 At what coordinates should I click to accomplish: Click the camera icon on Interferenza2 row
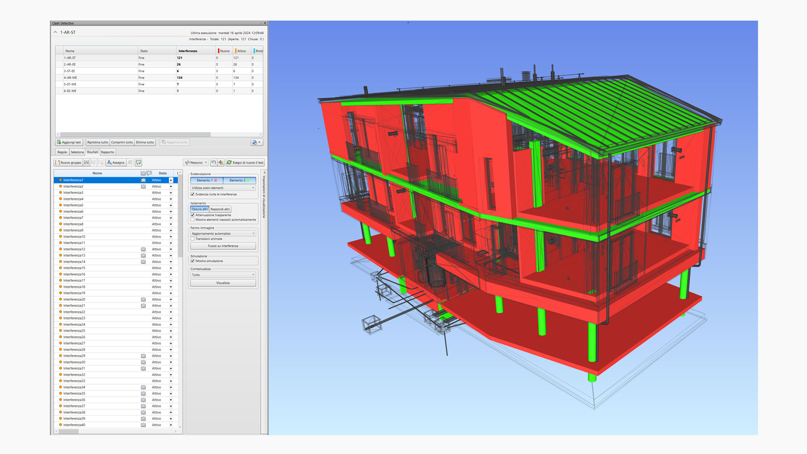(x=143, y=186)
